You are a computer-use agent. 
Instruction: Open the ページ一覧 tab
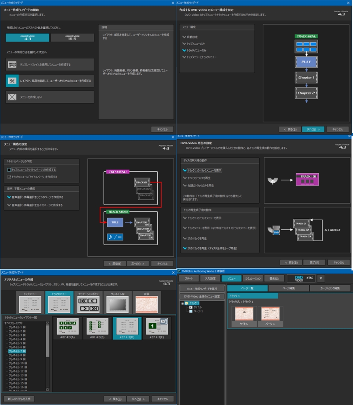247,288
